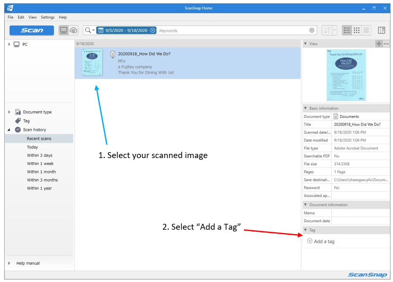Select Within 1 week filter

(40, 164)
